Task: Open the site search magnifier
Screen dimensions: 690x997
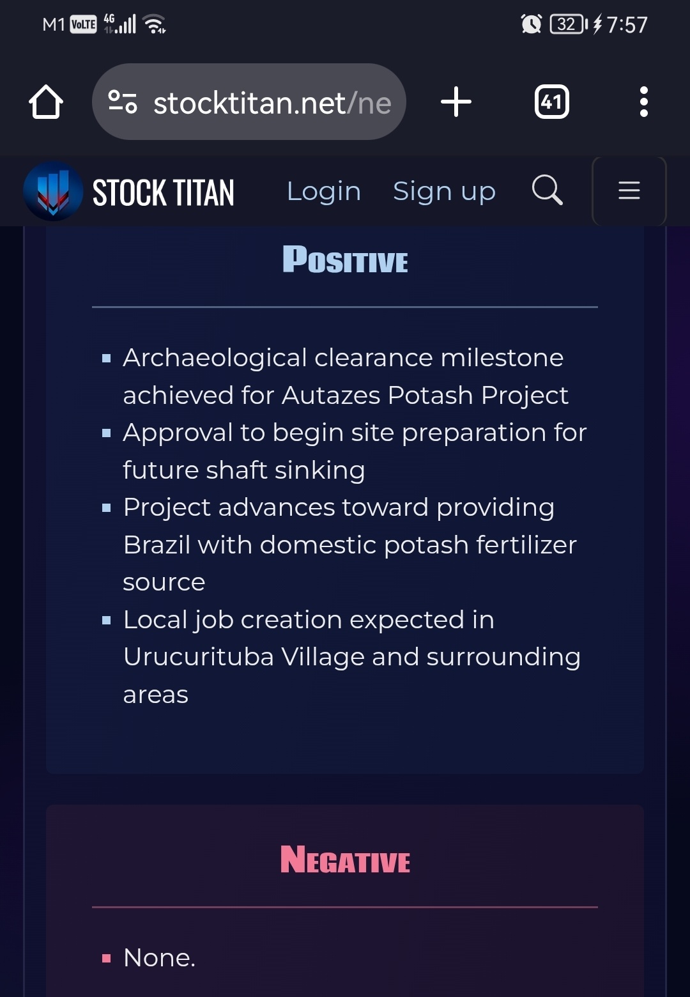Action: click(548, 190)
